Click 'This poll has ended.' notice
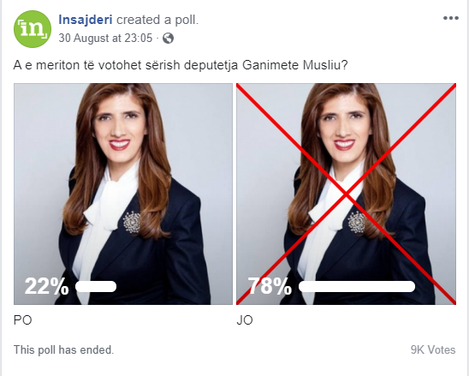Screen dimensions: 469x376 point(63,349)
